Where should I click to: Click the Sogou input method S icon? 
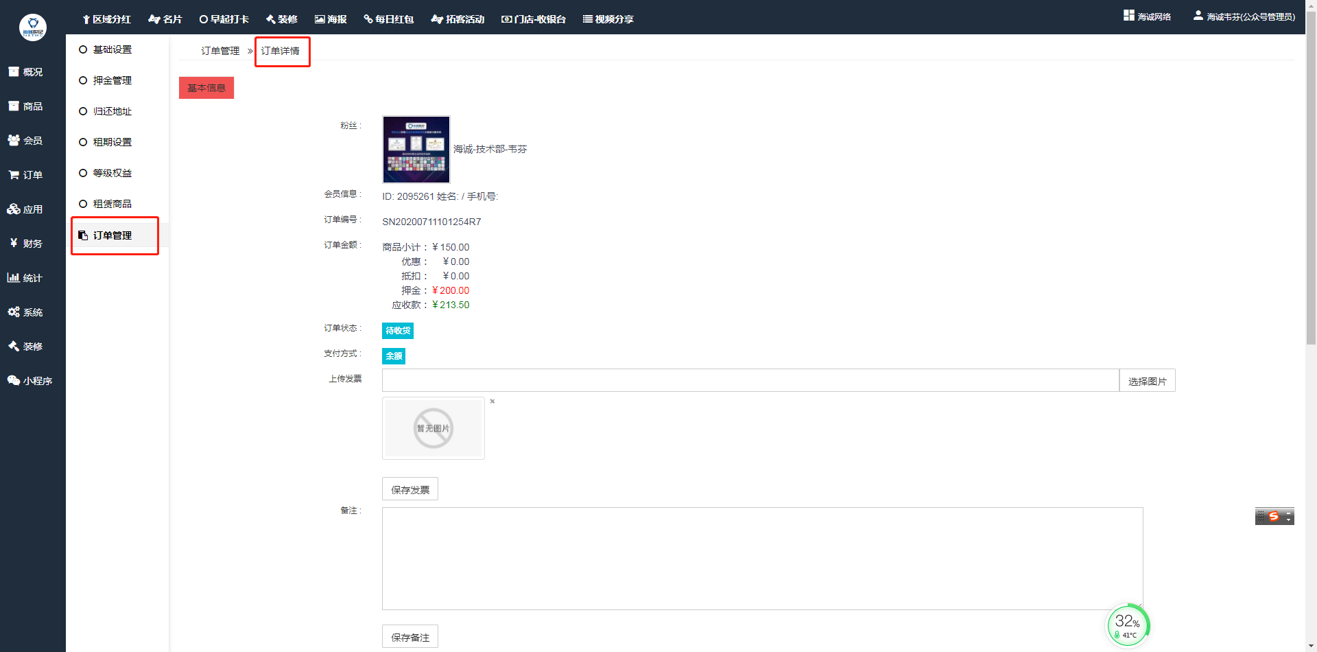click(x=1274, y=516)
